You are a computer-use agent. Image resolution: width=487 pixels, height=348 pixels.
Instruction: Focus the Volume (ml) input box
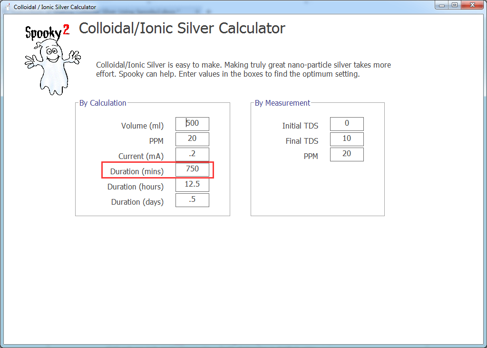click(x=192, y=124)
